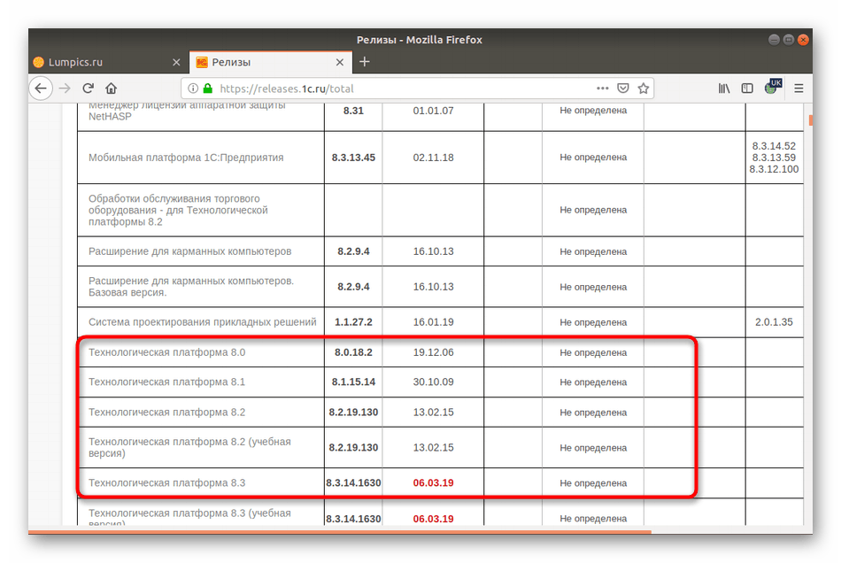Open Технологическая платформа 8.3 link
The width and height of the screenshot is (841, 563).
(166, 483)
